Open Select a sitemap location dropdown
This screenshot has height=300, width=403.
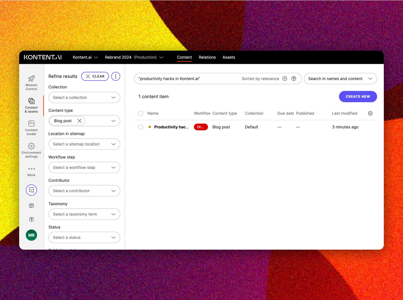pyautogui.click(x=84, y=144)
